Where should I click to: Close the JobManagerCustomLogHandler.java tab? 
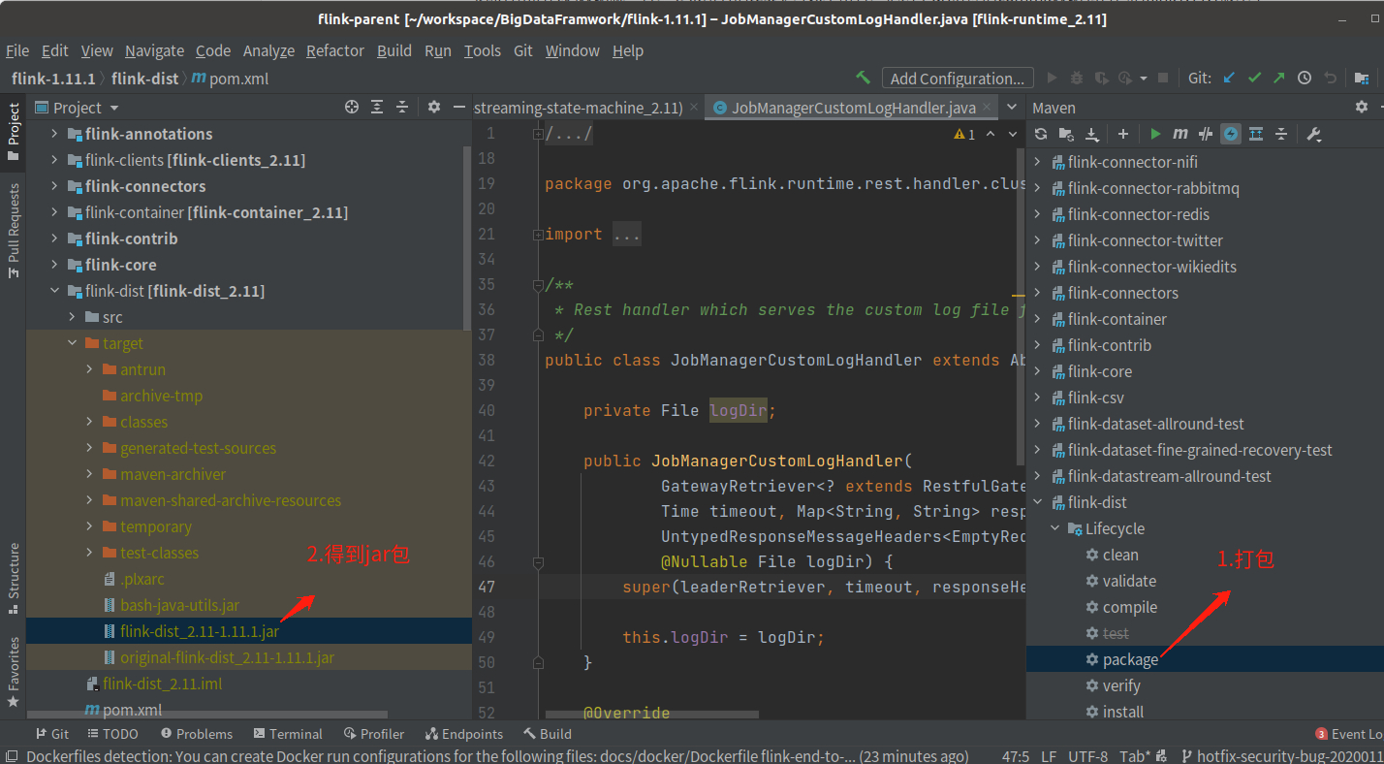point(988,108)
